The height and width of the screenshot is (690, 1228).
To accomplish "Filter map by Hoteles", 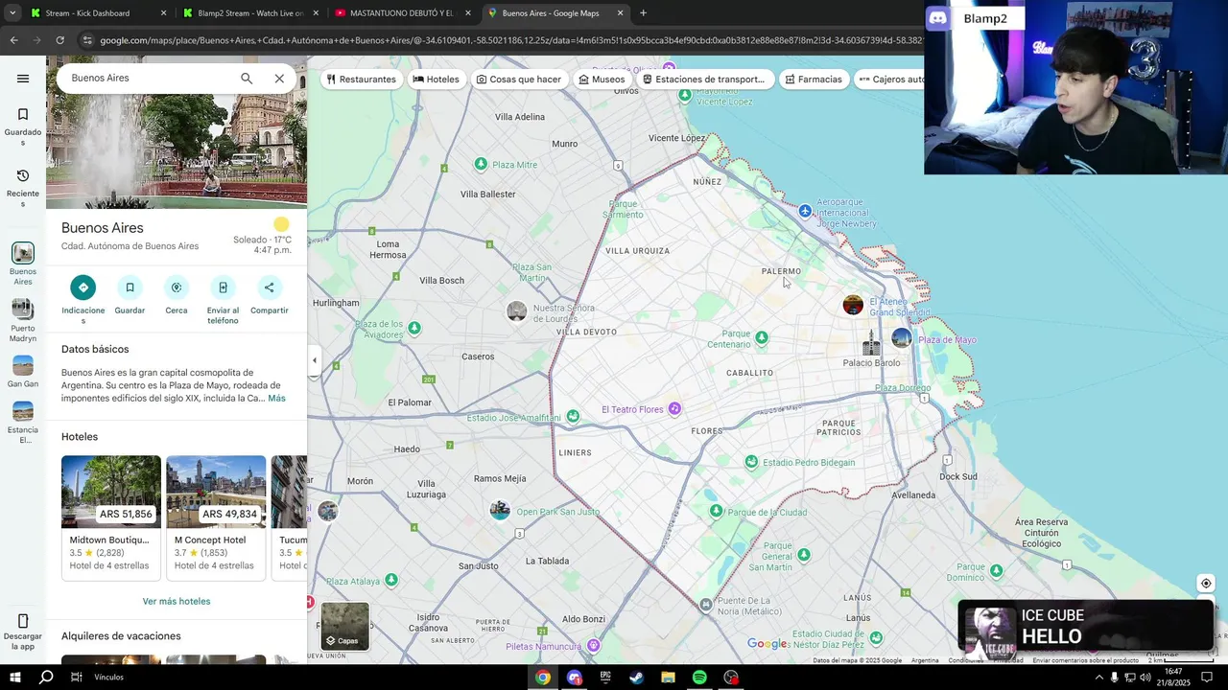I will pos(436,80).
